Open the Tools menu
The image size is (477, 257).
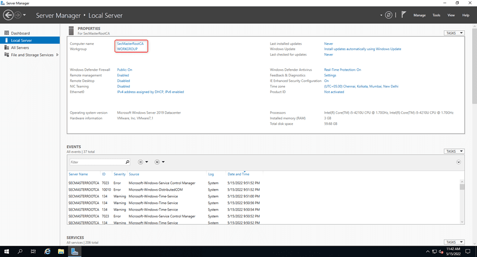[x=436, y=15]
